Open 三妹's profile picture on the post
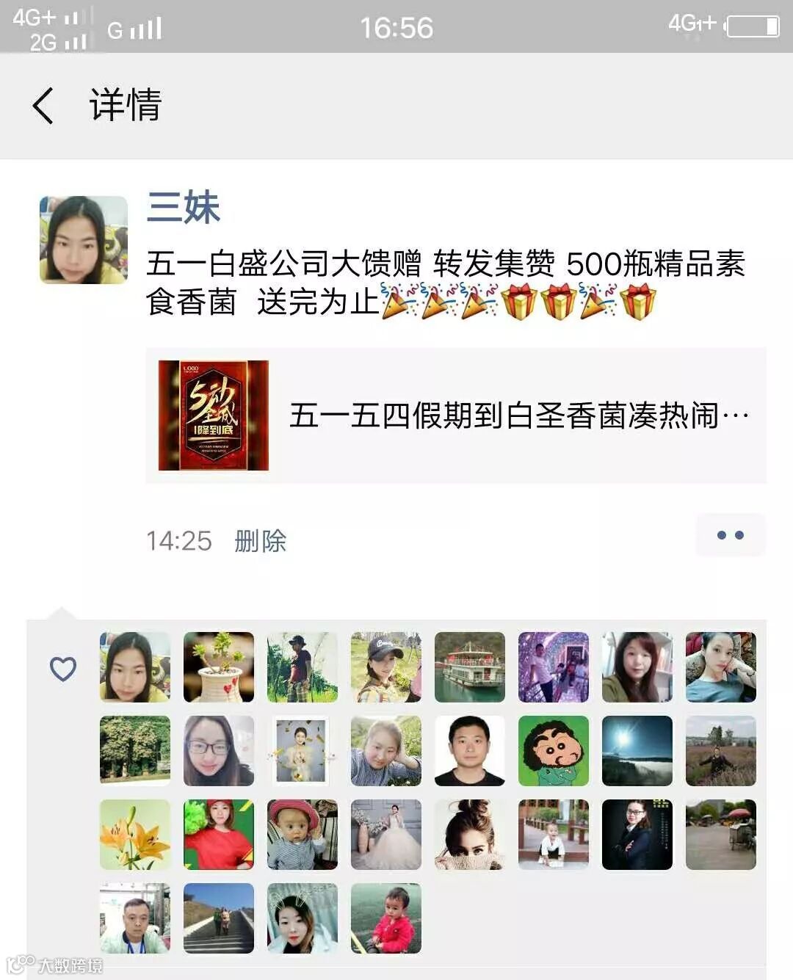 [x=84, y=240]
